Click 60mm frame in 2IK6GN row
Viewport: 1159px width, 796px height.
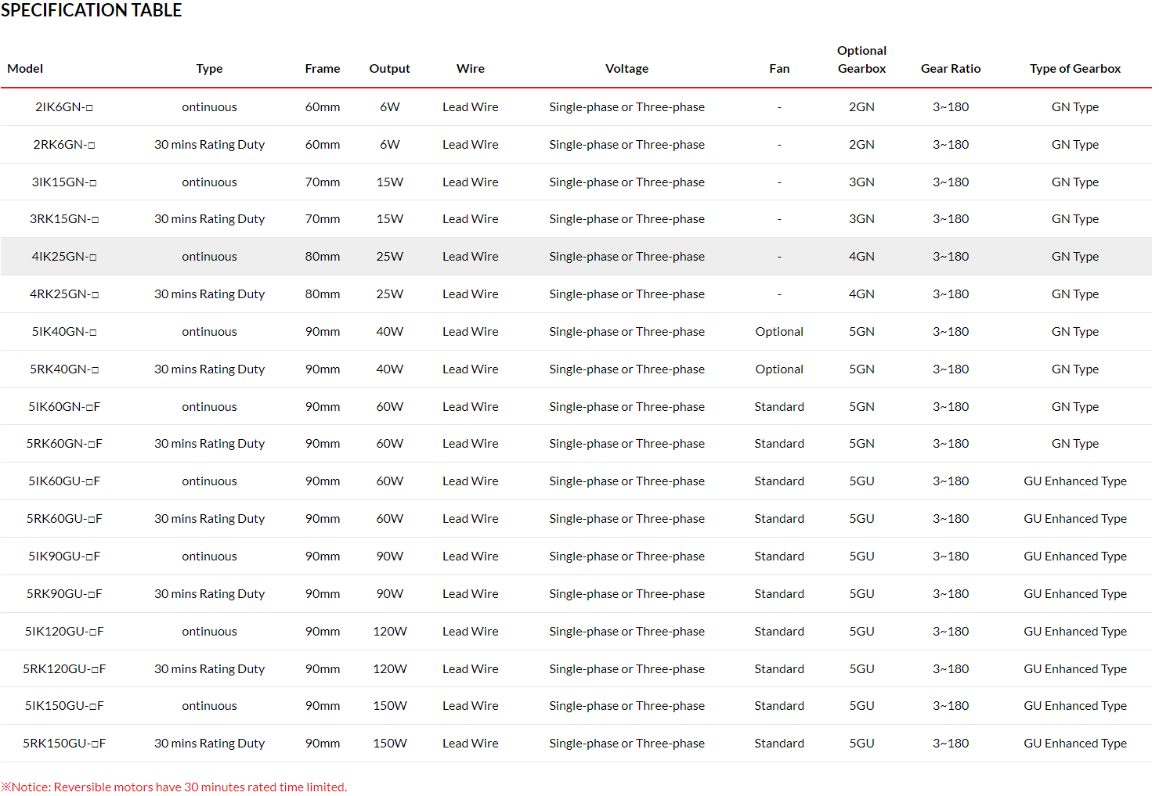323,107
